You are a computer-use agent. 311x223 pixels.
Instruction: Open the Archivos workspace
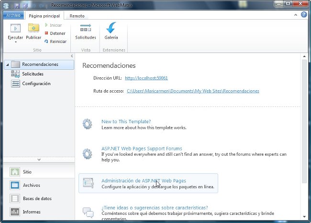tap(31, 185)
